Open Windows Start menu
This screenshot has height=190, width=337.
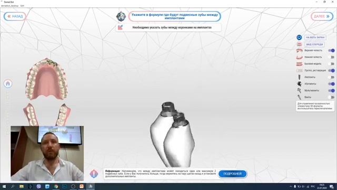click(4, 186)
